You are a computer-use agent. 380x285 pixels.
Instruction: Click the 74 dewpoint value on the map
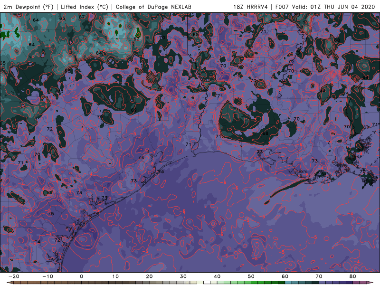(141, 158)
